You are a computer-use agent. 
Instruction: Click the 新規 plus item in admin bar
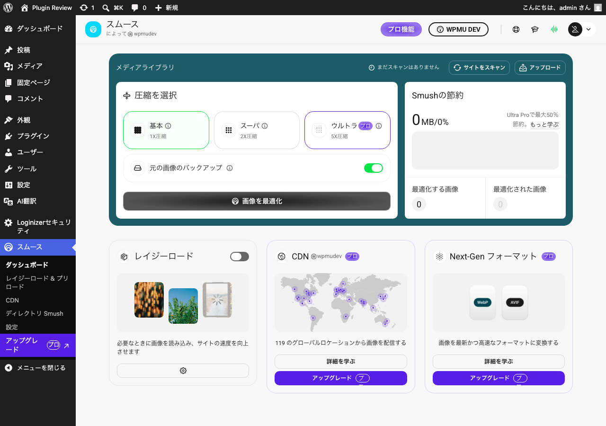click(x=166, y=8)
